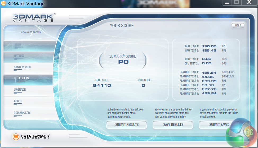The width and height of the screenshot is (258, 148).
Task: Open the Upgrade section
Action: click(x=28, y=91)
